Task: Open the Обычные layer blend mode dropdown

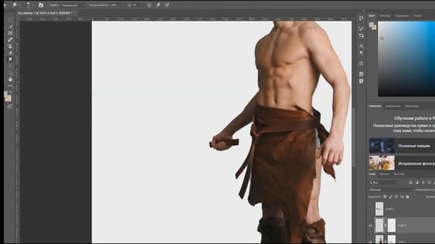Action: (391, 190)
